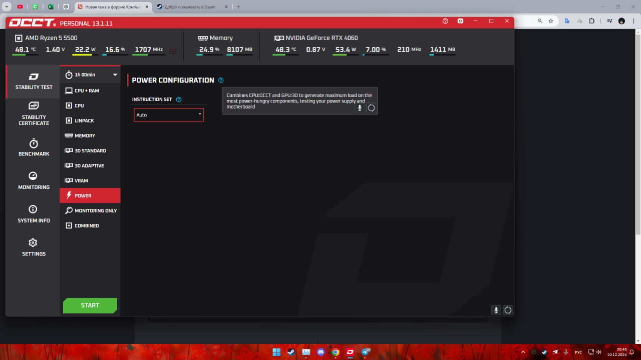Click the circular refresh icon at OCCT's bottom-right corner
The width and height of the screenshot is (641, 360).
[508, 310]
